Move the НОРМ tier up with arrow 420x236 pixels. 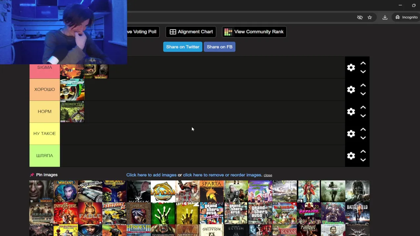pos(363,107)
